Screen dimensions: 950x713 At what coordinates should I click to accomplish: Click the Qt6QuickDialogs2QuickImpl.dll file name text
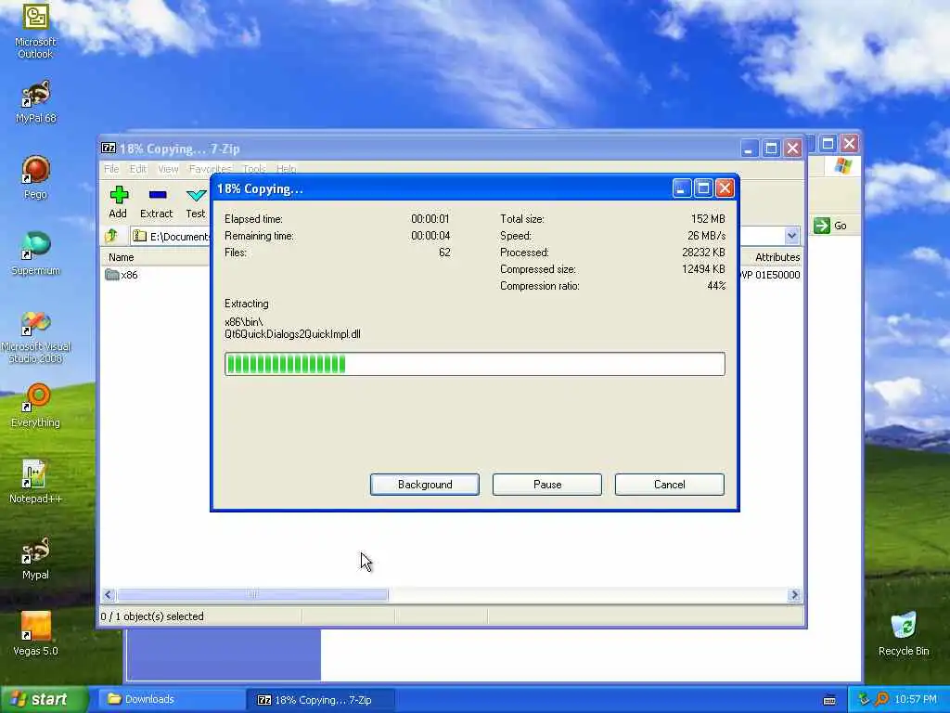click(292, 334)
